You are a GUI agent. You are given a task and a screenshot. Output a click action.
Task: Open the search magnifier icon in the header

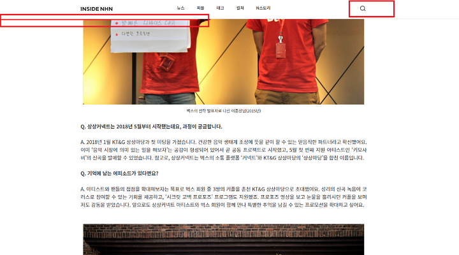pos(363,8)
